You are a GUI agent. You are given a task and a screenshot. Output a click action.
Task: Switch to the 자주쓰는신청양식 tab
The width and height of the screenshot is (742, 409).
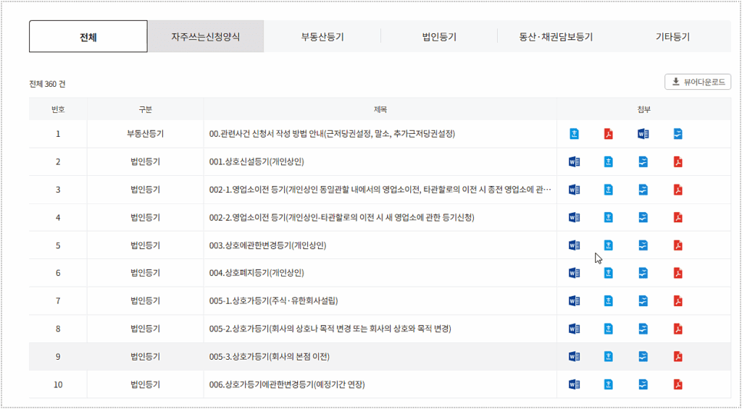pyautogui.click(x=205, y=36)
